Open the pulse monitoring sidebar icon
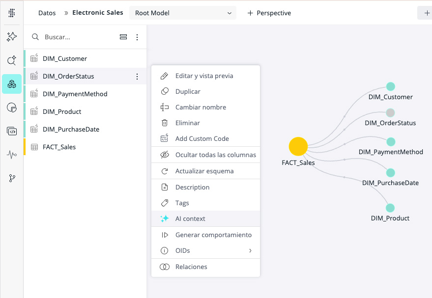This screenshot has width=432, height=298. pos(12,155)
